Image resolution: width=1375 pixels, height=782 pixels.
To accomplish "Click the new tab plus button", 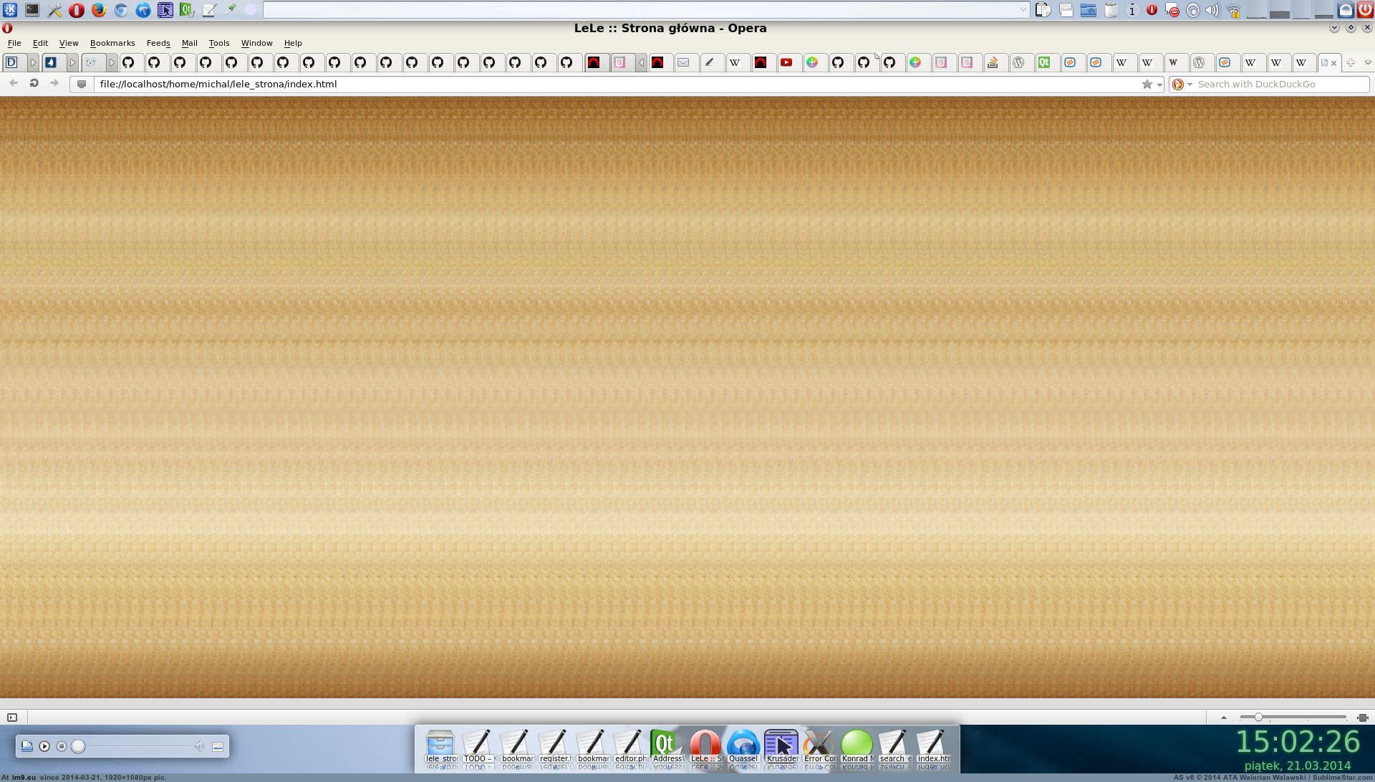I will 1351,63.
